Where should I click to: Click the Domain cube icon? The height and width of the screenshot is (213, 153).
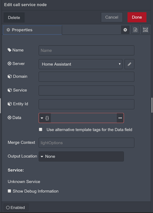coord(9,76)
